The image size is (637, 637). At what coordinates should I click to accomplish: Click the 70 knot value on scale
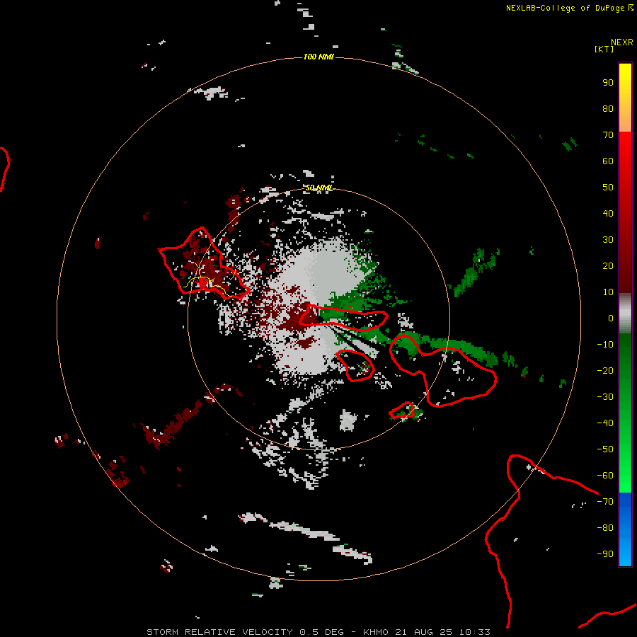pos(608,135)
